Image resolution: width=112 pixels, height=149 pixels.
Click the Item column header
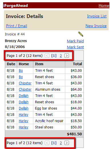(49, 64)
